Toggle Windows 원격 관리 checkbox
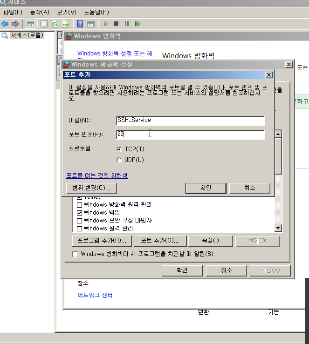Viewport: 309px width, 344px height. point(80,229)
